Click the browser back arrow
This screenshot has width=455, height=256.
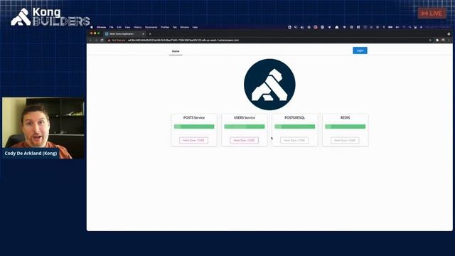pyautogui.click(x=90, y=40)
